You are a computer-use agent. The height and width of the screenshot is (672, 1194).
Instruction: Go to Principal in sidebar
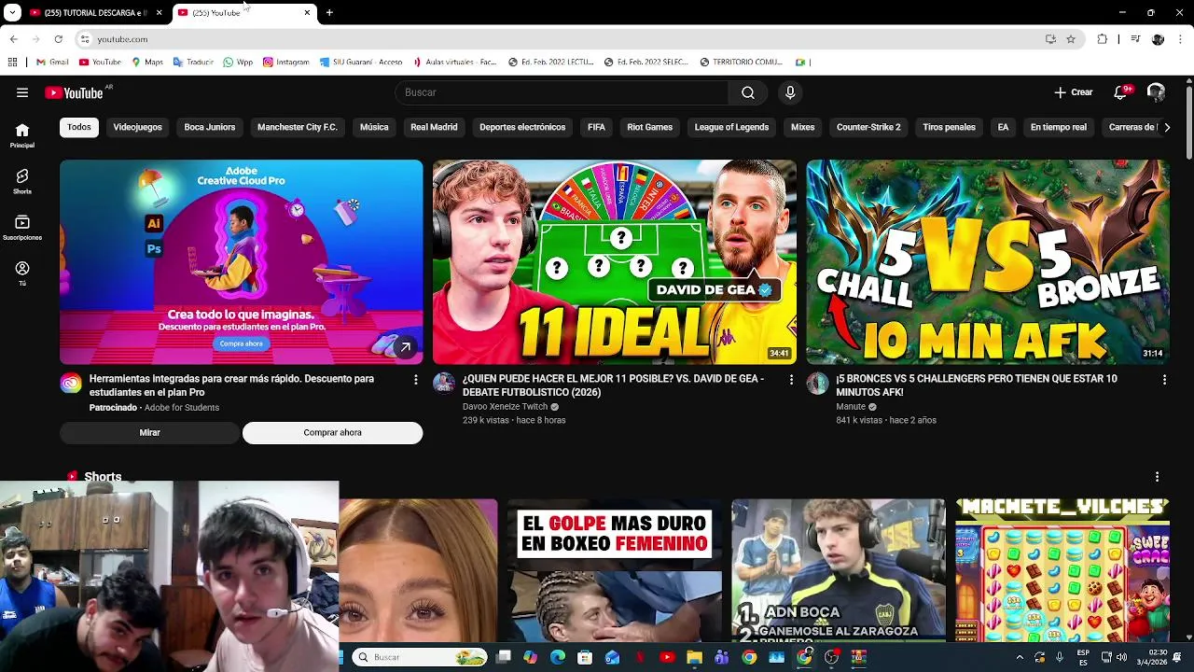point(22,135)
